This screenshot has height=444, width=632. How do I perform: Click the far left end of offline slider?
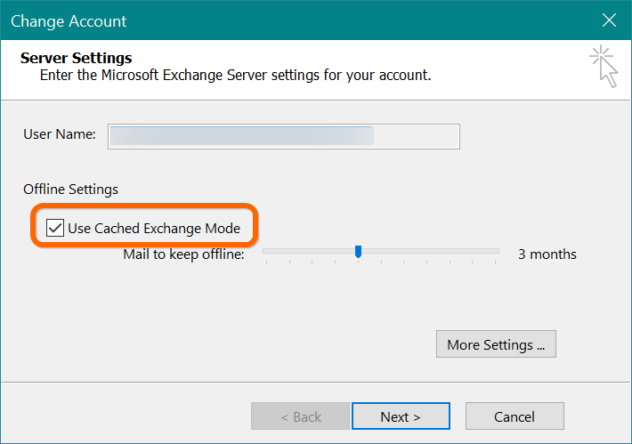coord(265,253)
